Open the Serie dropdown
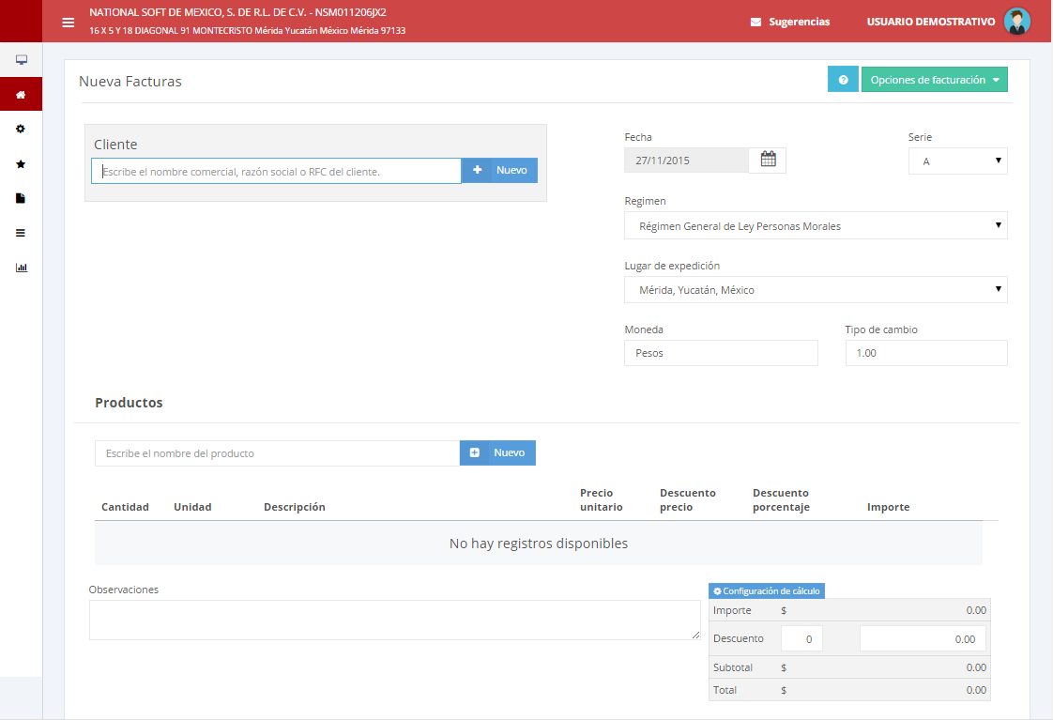1053x720 pixels. point(957,161)
